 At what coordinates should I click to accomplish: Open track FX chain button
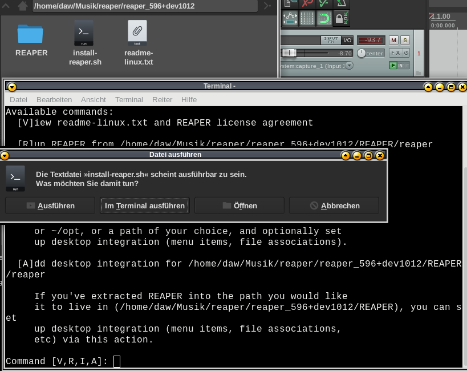[x=396, y=53]
